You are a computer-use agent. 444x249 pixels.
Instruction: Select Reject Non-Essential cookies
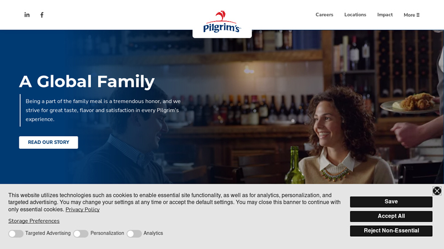point(391,231)
